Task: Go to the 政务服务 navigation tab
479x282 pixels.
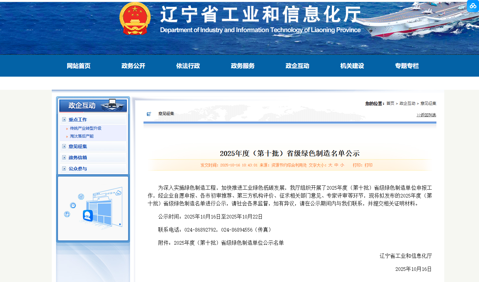Action: click(x=242, y=66)
